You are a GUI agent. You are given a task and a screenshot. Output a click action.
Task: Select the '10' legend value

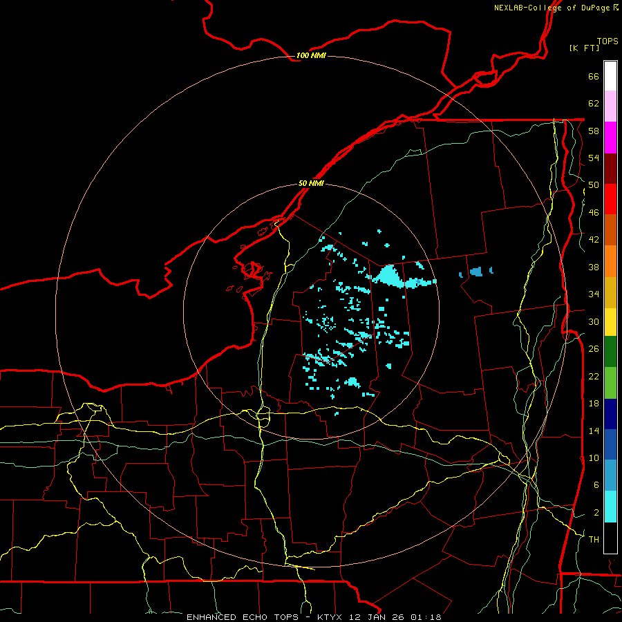coord(594,458)
